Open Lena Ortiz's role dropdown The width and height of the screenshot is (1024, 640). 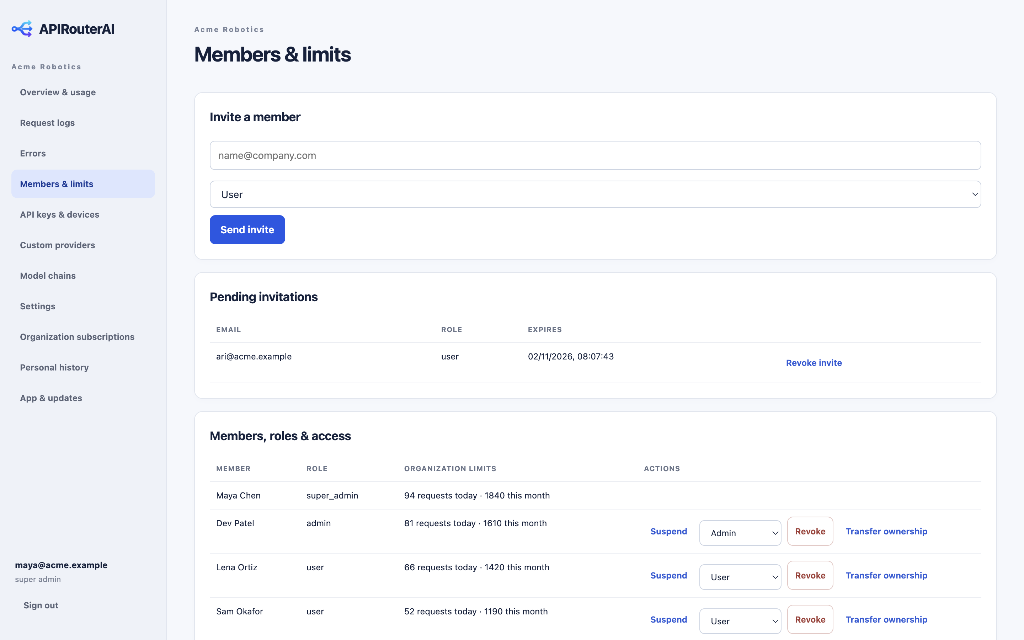pyautogui.click(x=740, y=577)
